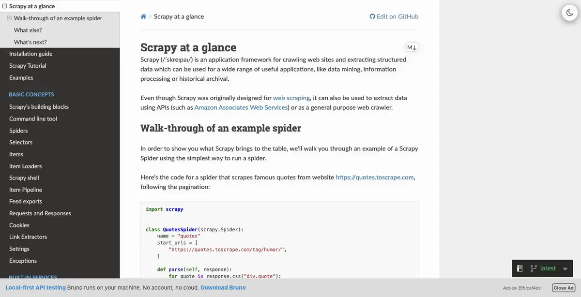Open the web scraping link
This screenshot has height=297, width=581.
(x=291, y=98)
